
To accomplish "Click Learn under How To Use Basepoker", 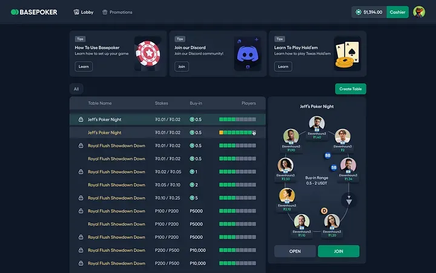I will click(x=84, y=67).
